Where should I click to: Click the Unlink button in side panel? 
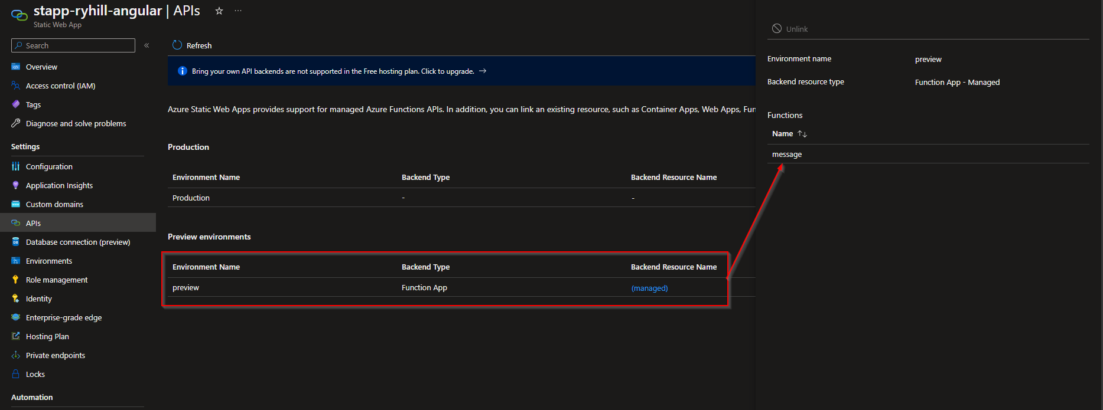[x=790, y=29]
